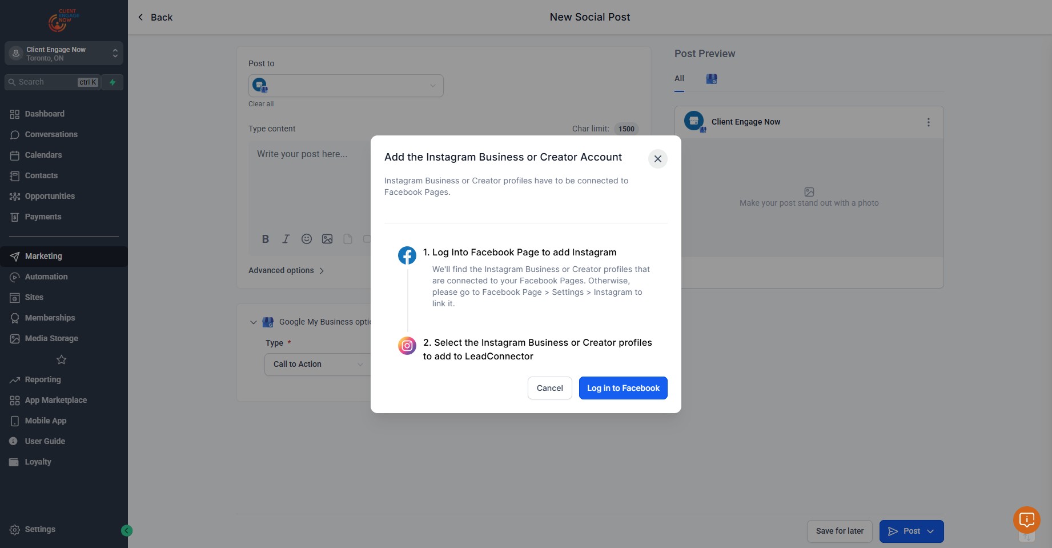Focus the sidebar Search field
1052x548 pixels.
(x=53, y=82)
